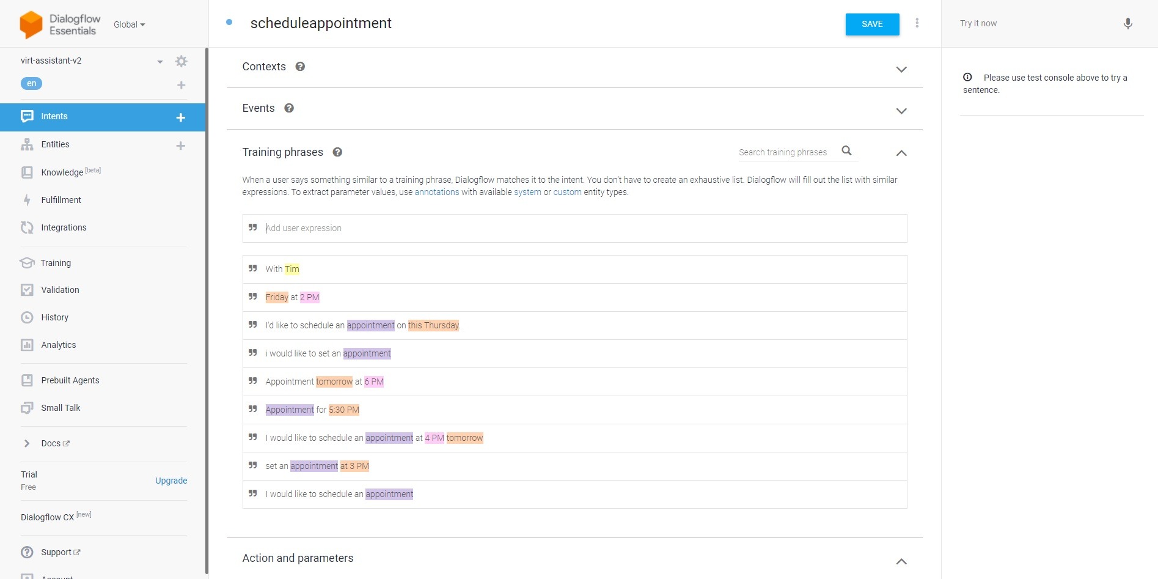Select the orange Friday annotation

pos(277,297)
